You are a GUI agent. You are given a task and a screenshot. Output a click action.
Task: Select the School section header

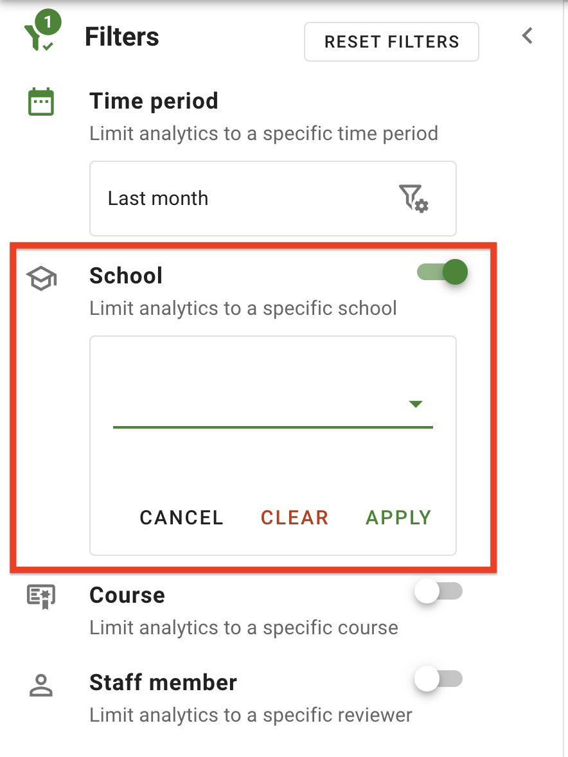click(x=126, y=275)
